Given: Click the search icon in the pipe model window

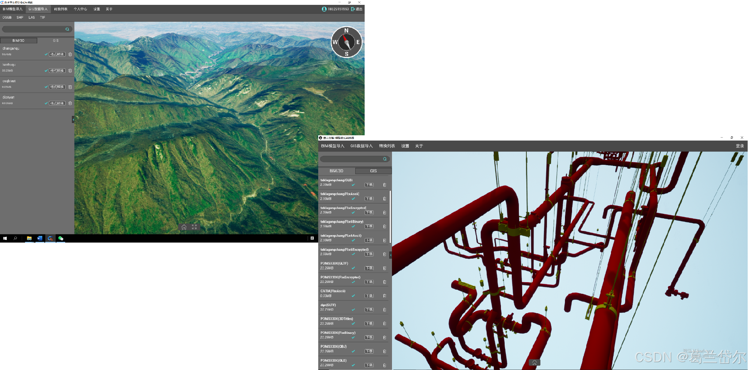Looking at the screenshot, I should click(x=384, y=159).
